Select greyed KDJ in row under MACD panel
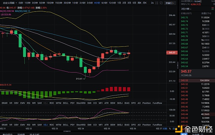Image resolution: width=215 pixels, height=135 pixels. [46, 103]
